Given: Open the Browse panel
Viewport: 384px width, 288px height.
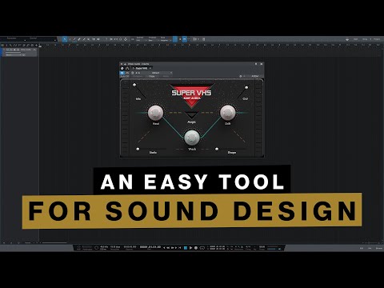Looking at the screenshot, I should click(378, 248).
